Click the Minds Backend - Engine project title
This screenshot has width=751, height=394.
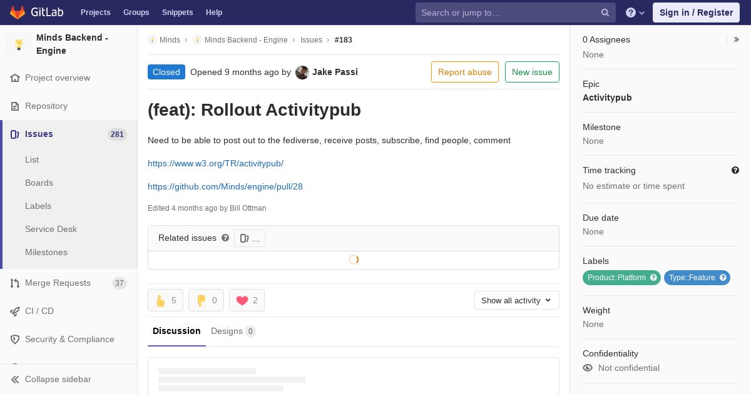click(x=72, y=44)
